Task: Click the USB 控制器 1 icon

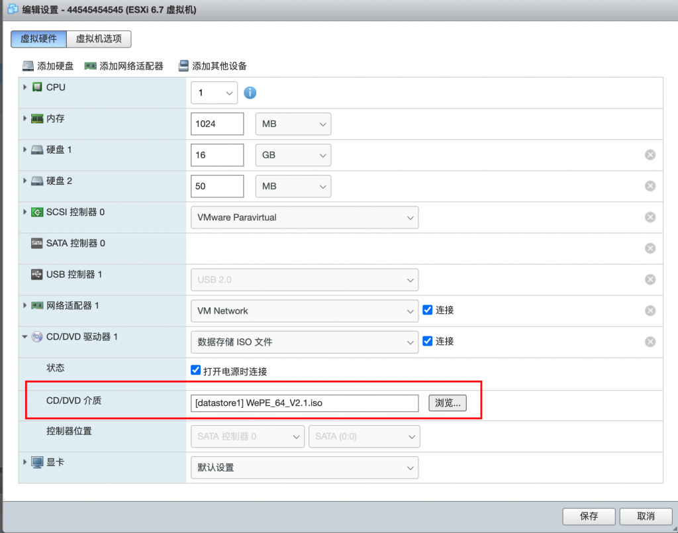Action: 37,274
